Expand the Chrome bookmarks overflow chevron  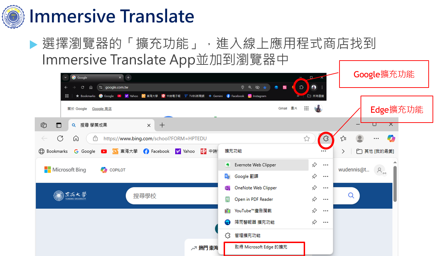coord(298,96)
